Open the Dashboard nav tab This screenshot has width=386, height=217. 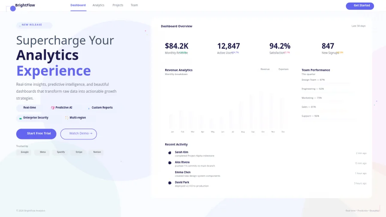[x=78, y=5]
